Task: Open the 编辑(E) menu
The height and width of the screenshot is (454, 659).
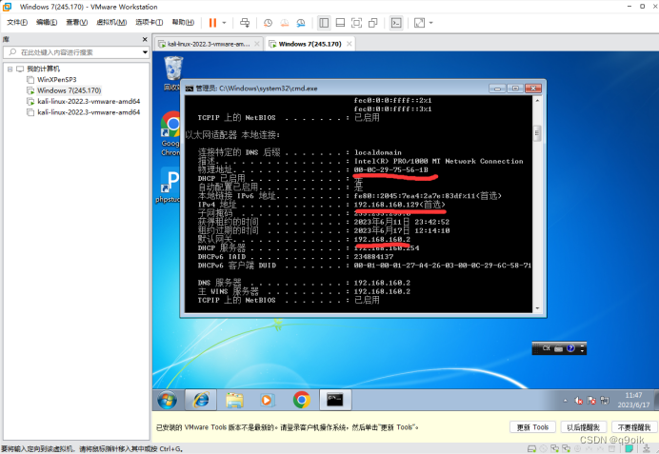Action: [x=47, y=22]
